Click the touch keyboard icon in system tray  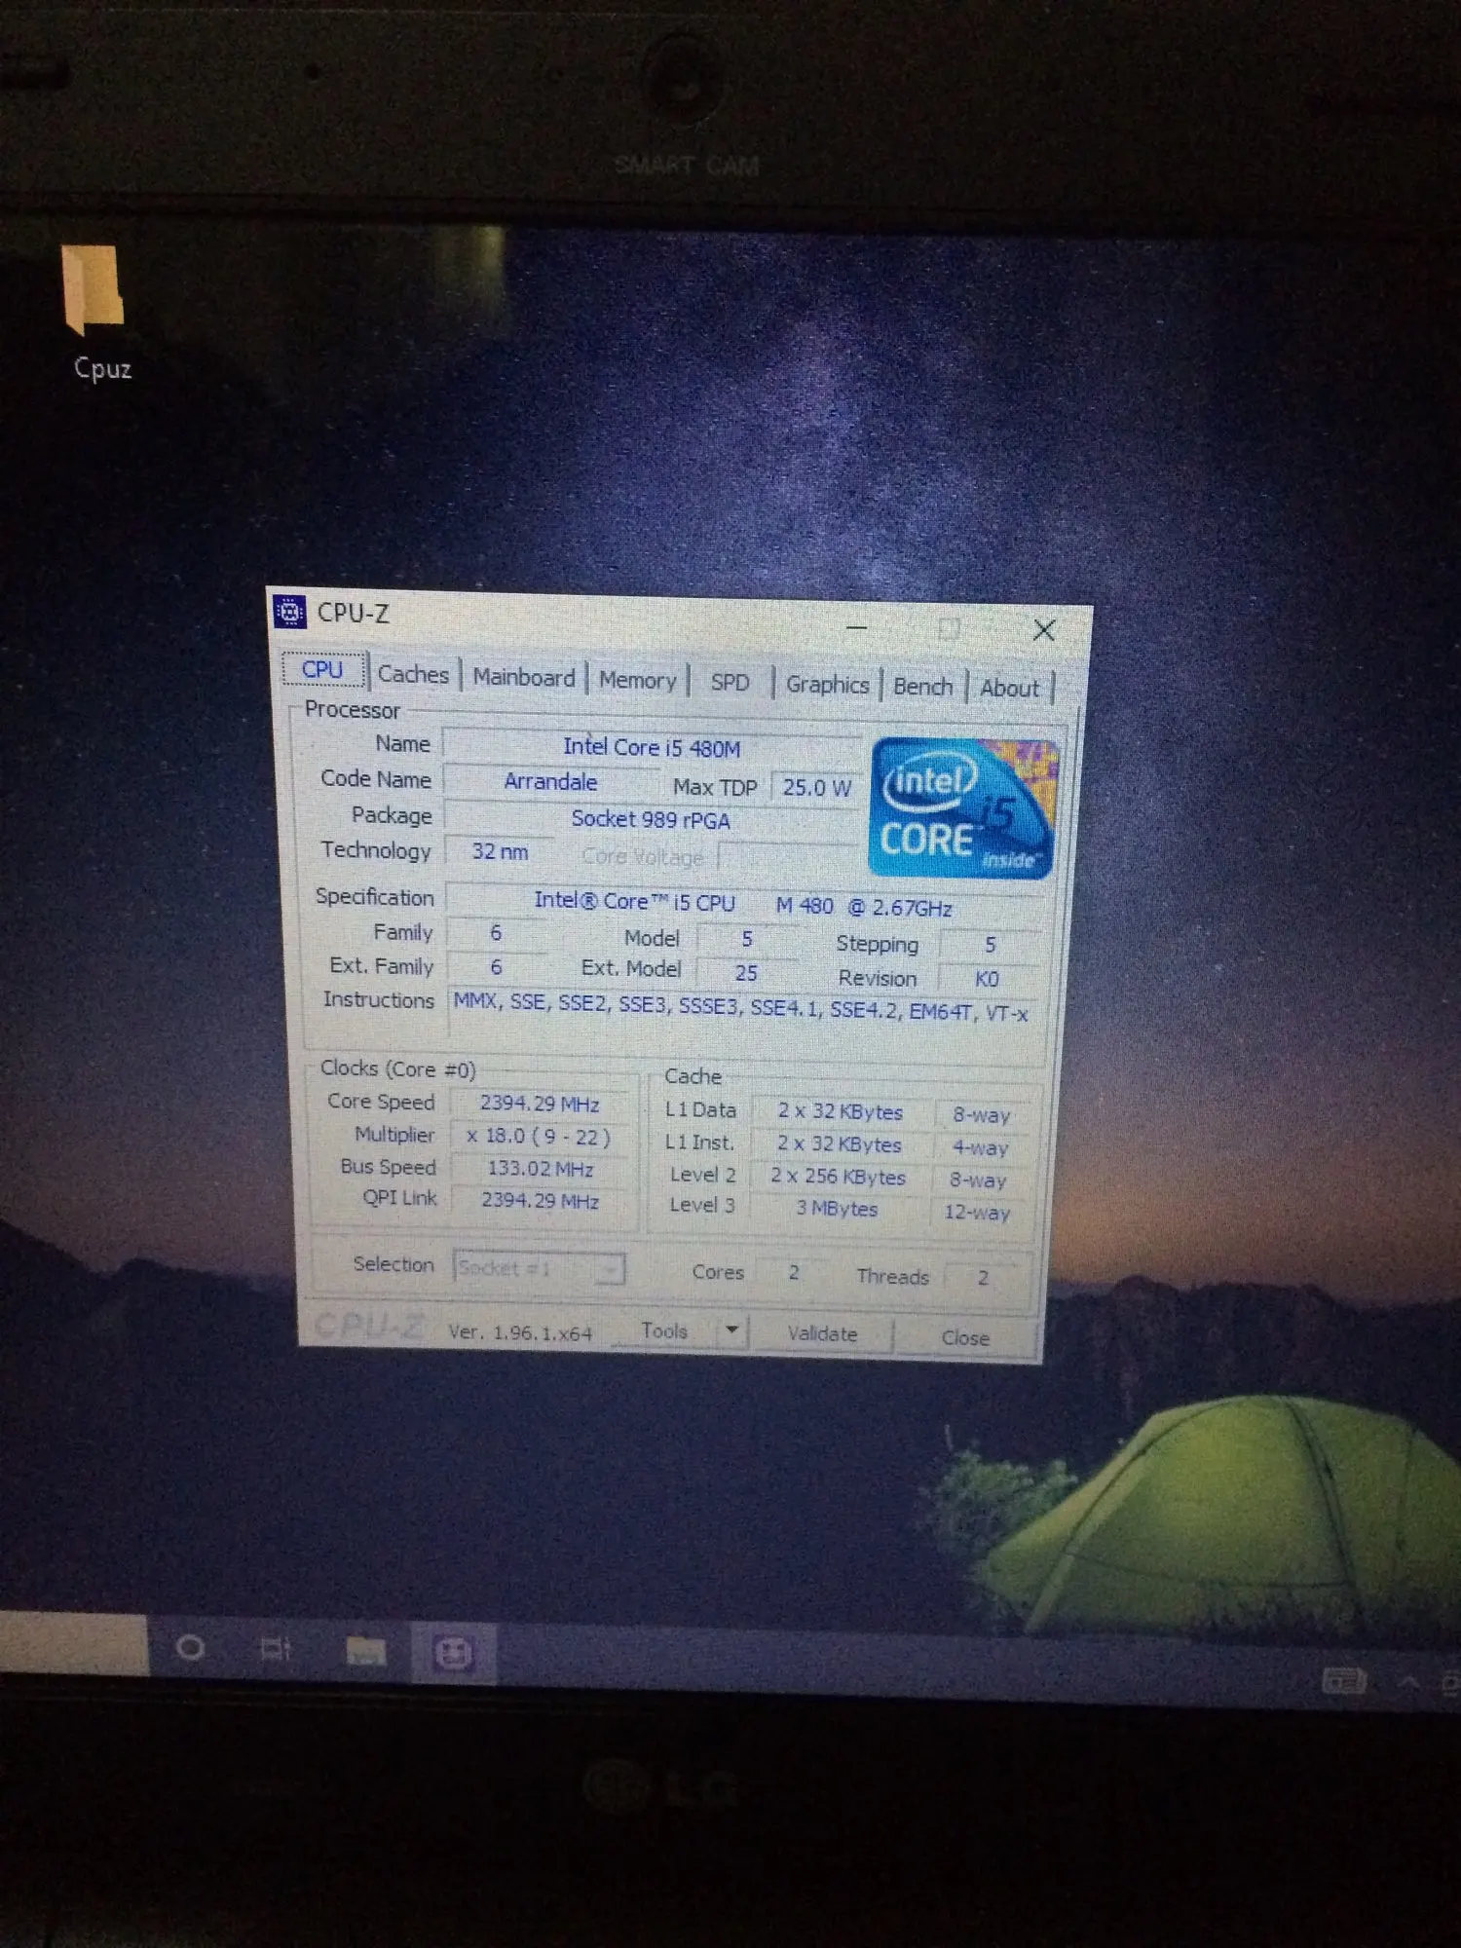[x=1343, y=1680]
